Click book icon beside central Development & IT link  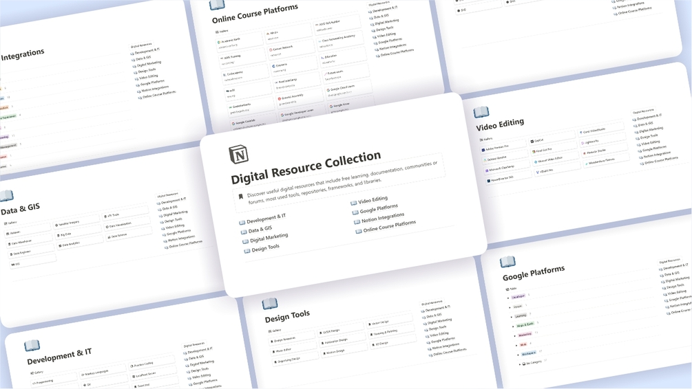click(242, 222)
